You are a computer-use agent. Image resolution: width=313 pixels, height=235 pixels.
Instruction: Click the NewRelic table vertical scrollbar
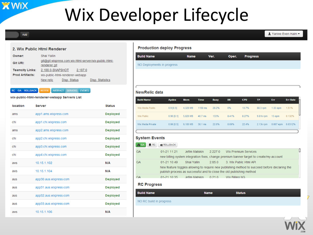point(300,107)
